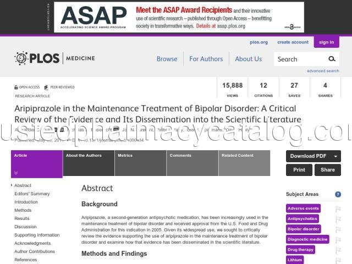Select the Bipolar disorder subject tag
This screenshot has height=264, width=352.
point(303,229)
